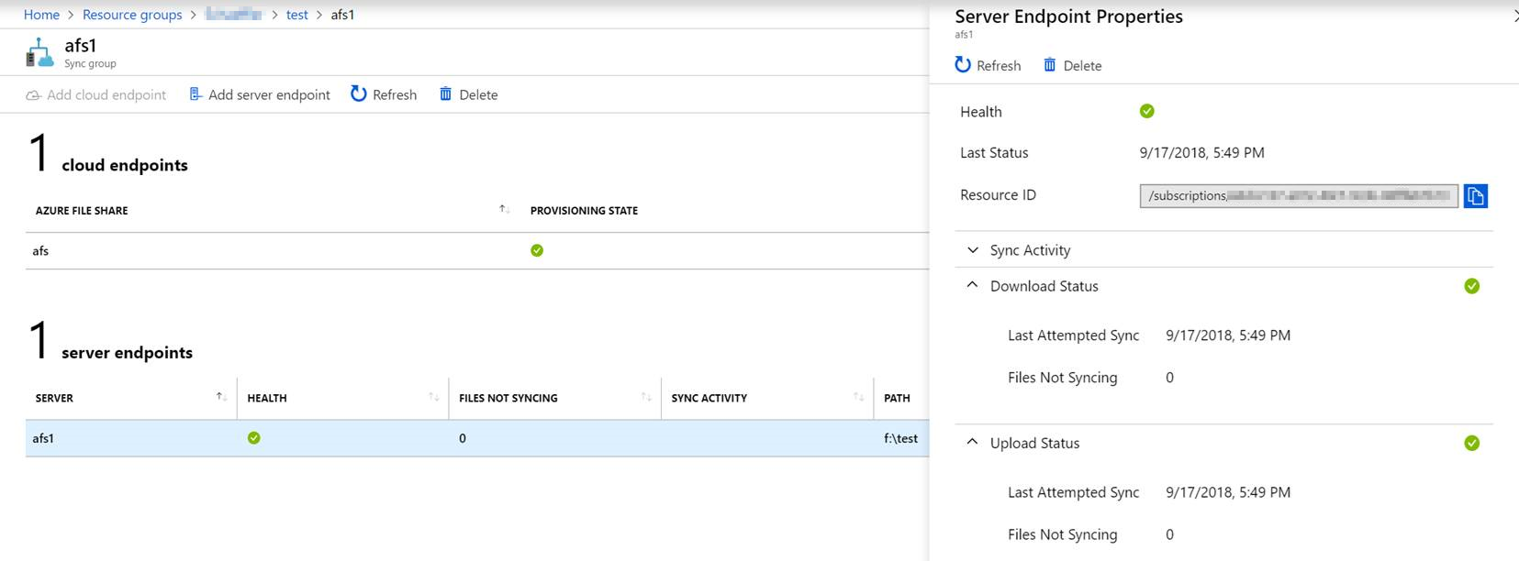Click Upload Last Attempted Sync time
This screenshot has height=561, width=1519.
1228,492
